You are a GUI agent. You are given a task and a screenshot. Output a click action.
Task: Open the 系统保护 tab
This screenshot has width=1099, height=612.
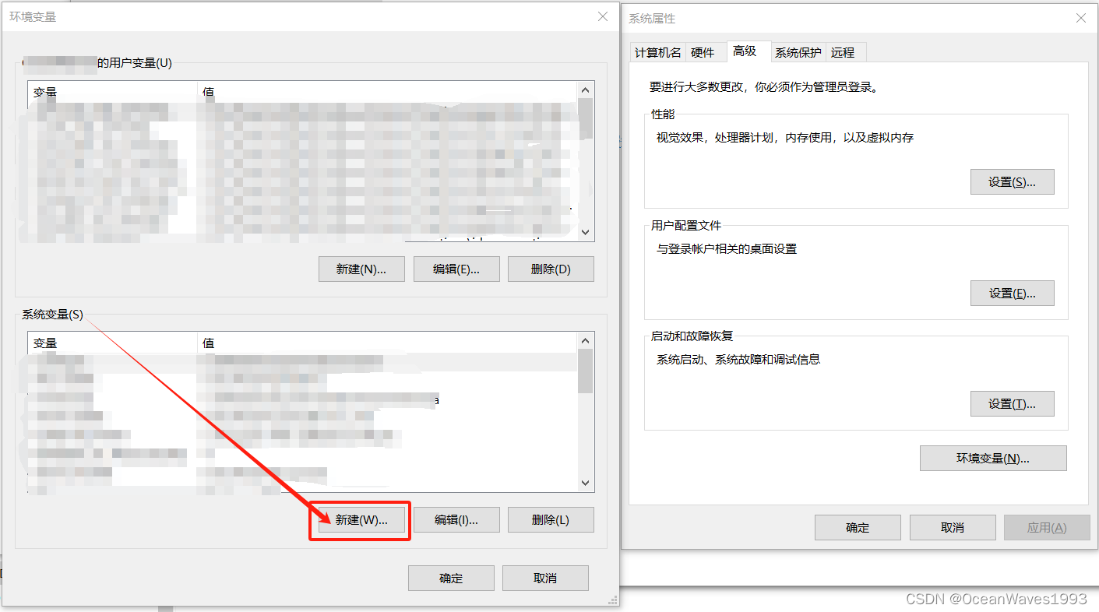coord(798,52)
